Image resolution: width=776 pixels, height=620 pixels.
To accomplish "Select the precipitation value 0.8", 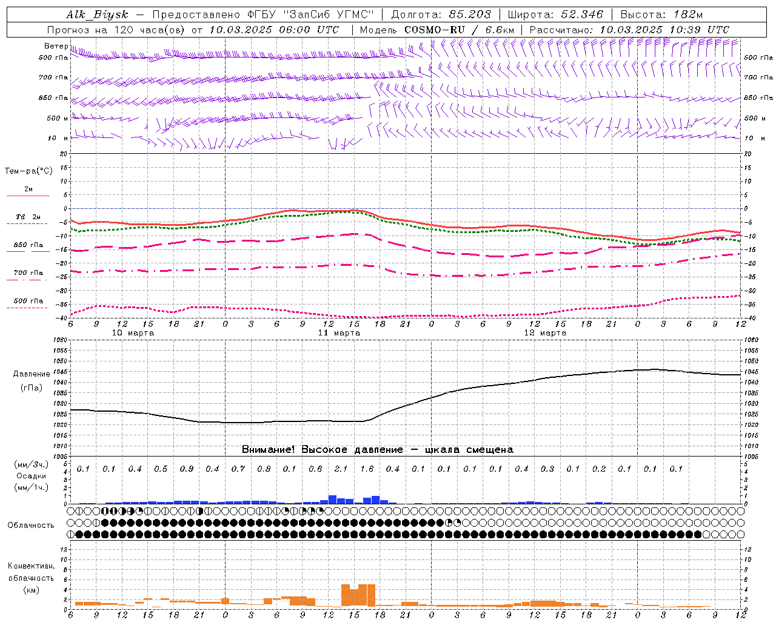I will click(x=264, y=469).
